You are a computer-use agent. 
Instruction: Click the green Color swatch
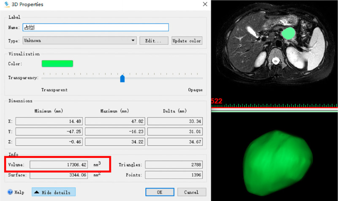pyautogui.click(x=57, y=64)
